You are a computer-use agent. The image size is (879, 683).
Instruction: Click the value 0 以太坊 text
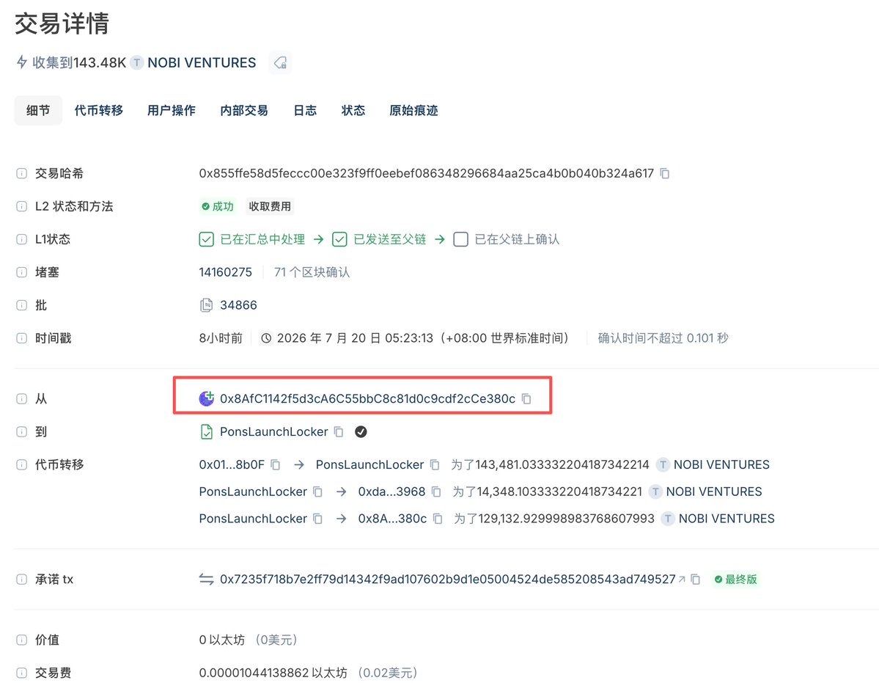(222, 640)
